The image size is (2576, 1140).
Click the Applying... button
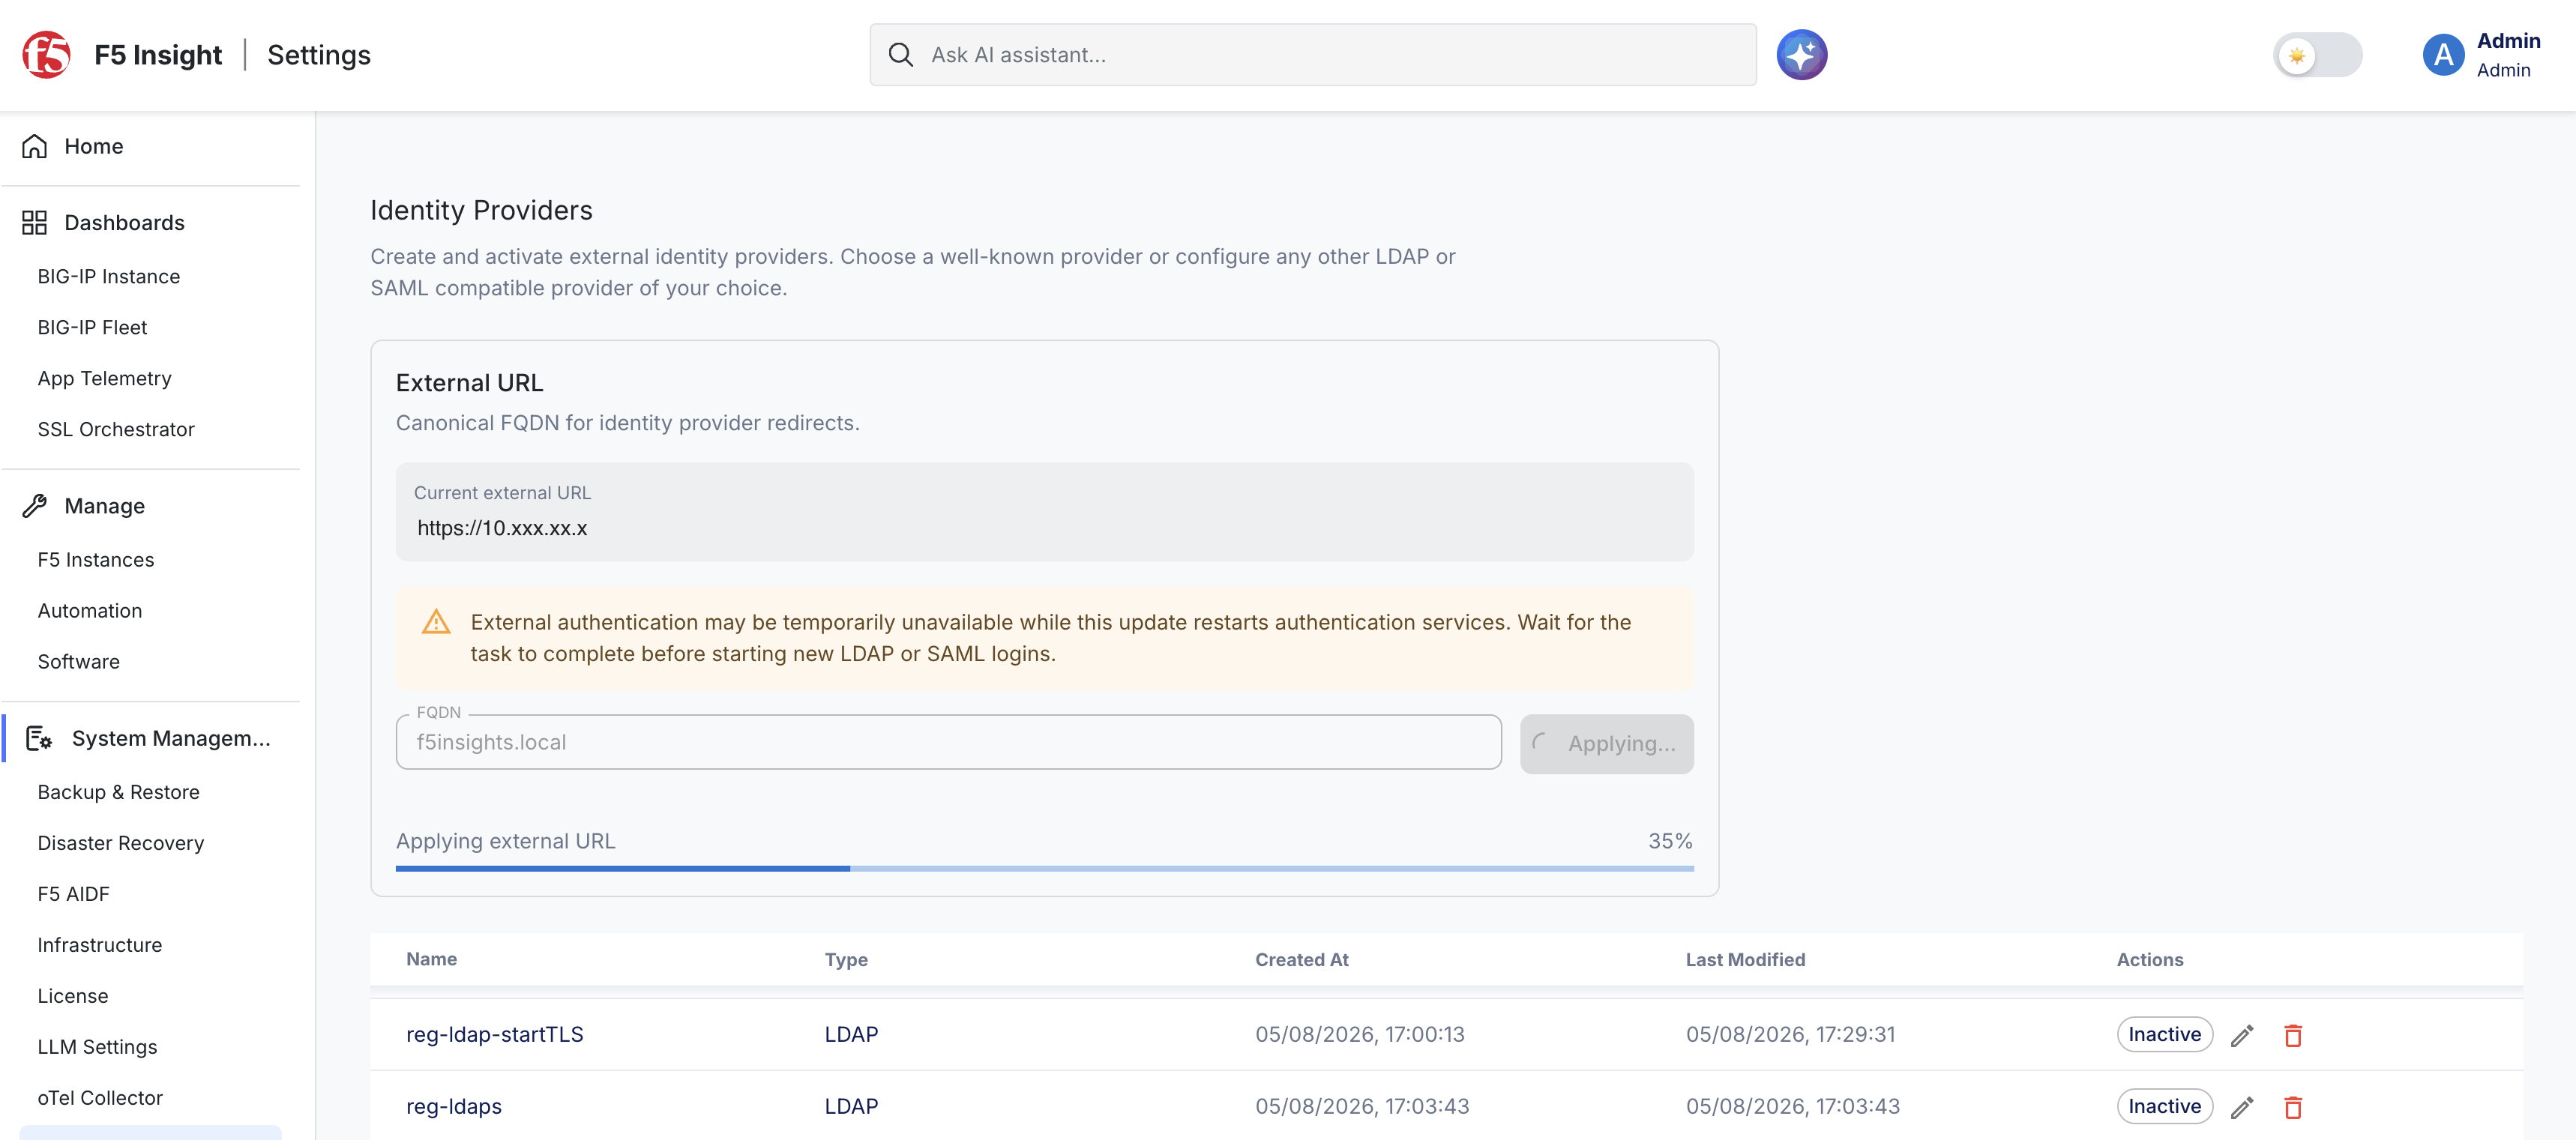(x=1606, y=743)
